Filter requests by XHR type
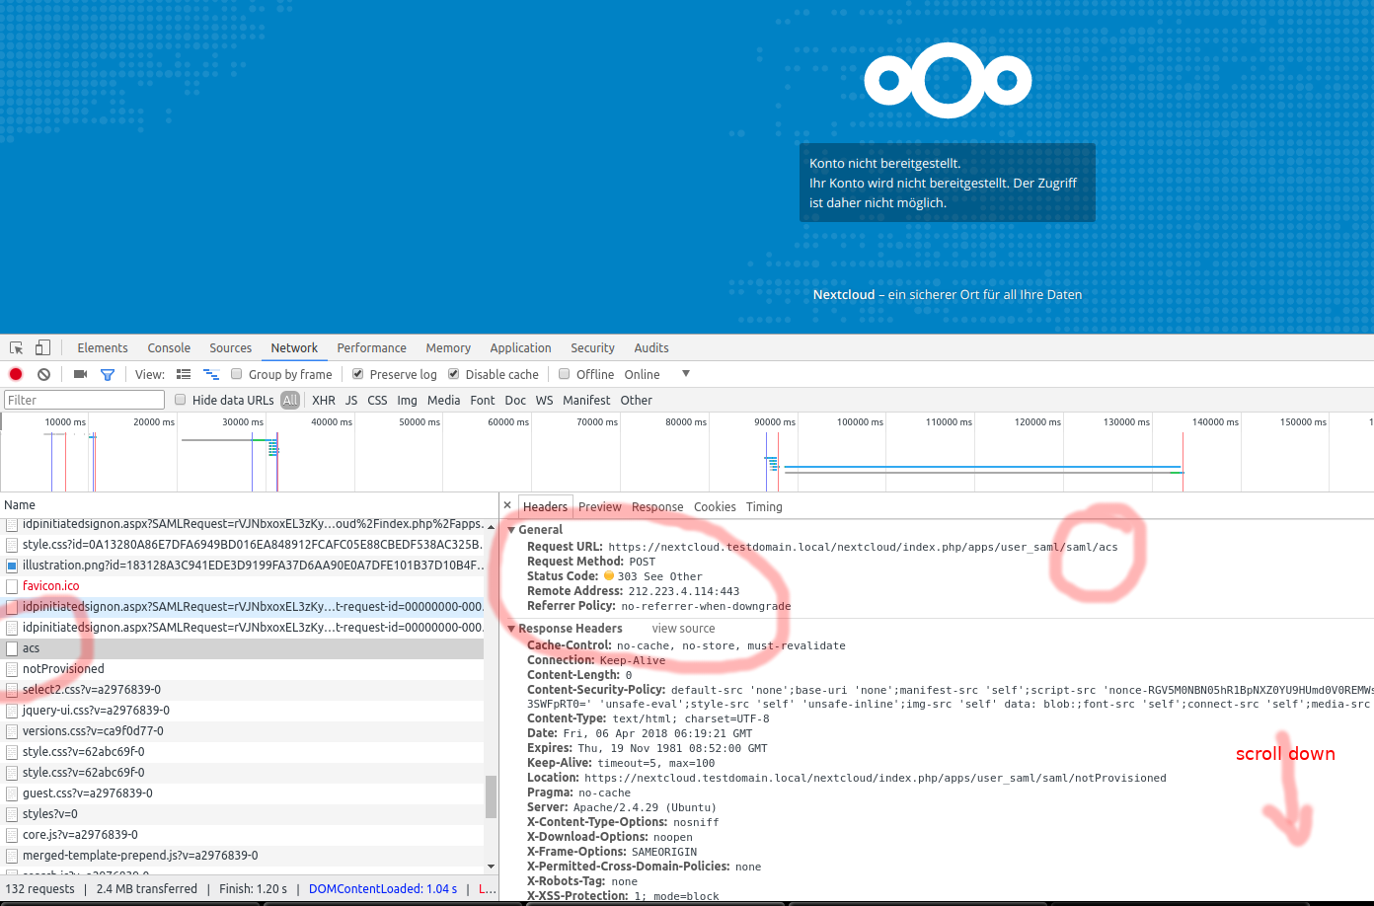 324,400
